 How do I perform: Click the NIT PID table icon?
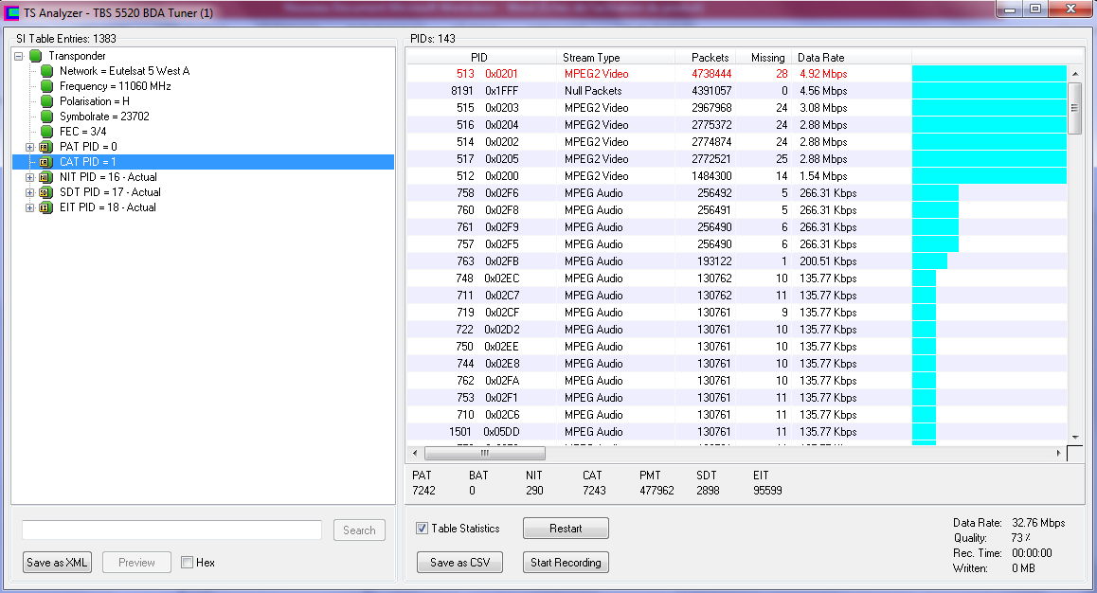pos(45,177)
